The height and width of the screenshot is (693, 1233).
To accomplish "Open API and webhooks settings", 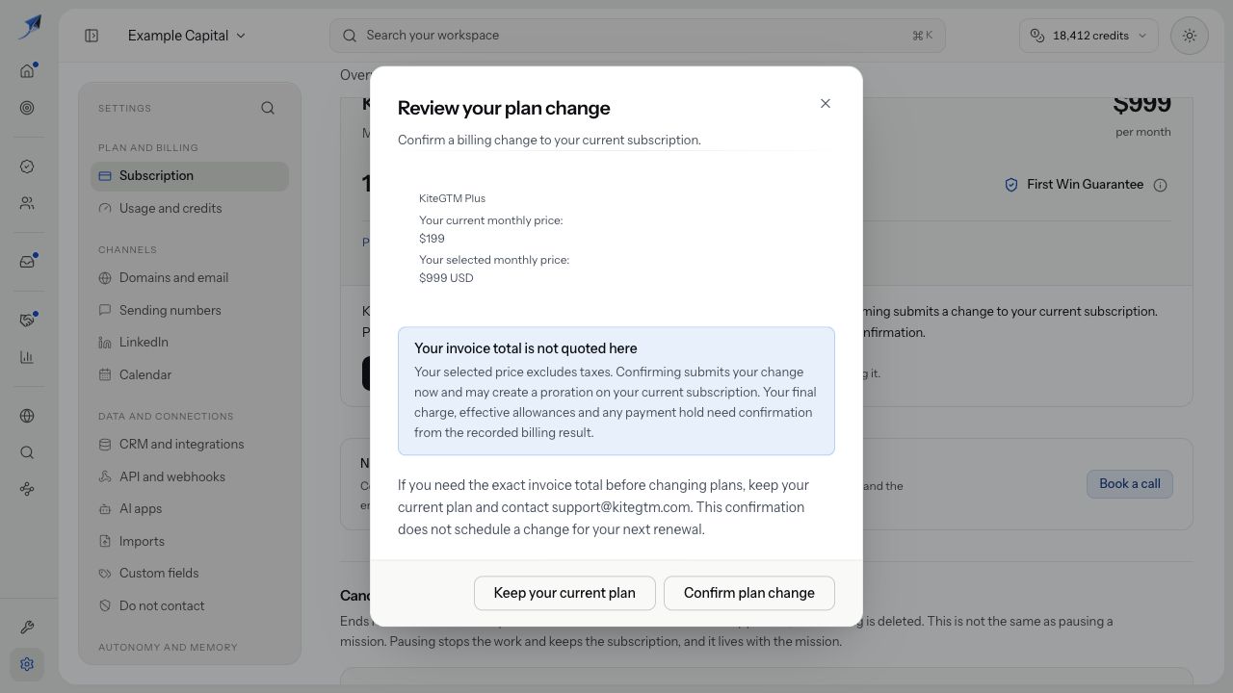I will [x=190, y=476].
